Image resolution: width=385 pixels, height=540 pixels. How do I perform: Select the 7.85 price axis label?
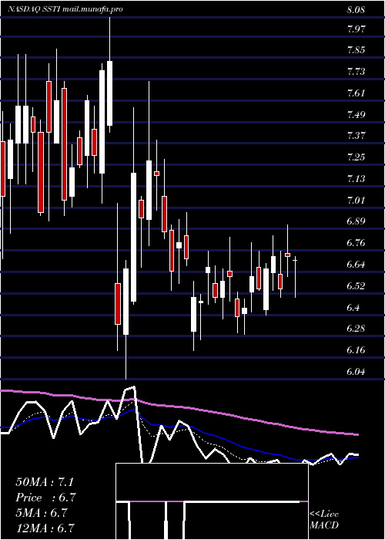tap(356, 50)
